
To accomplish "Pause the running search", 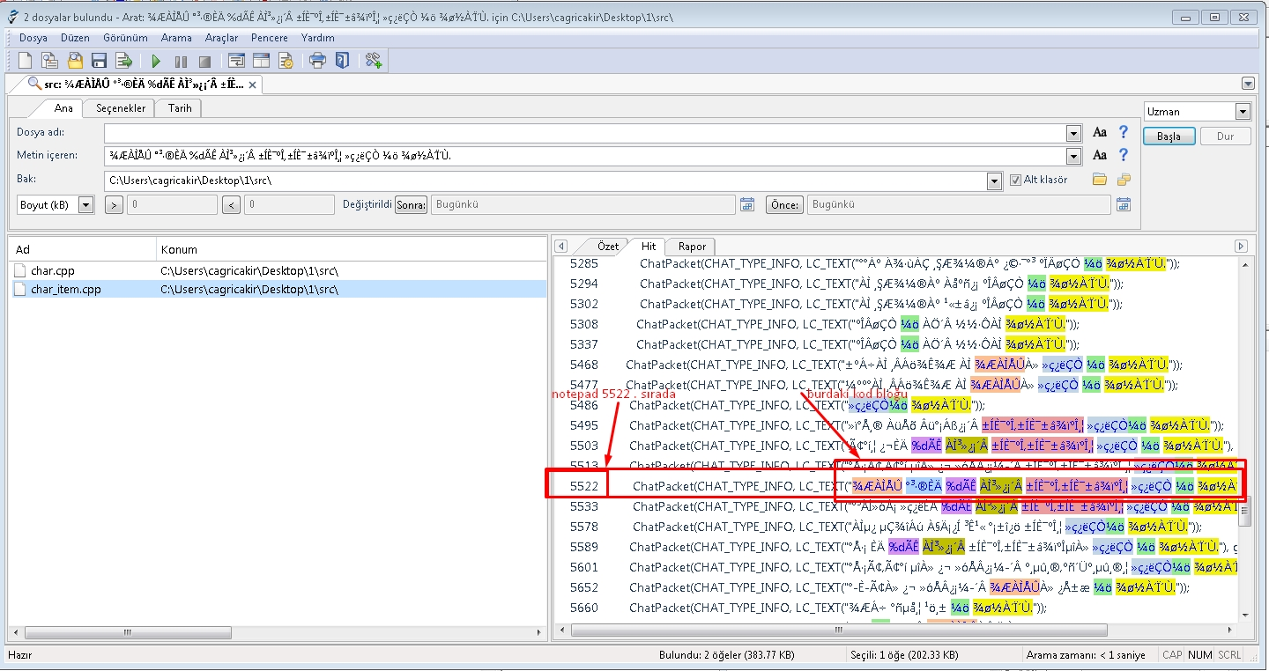I will click(x=179, y=60).
